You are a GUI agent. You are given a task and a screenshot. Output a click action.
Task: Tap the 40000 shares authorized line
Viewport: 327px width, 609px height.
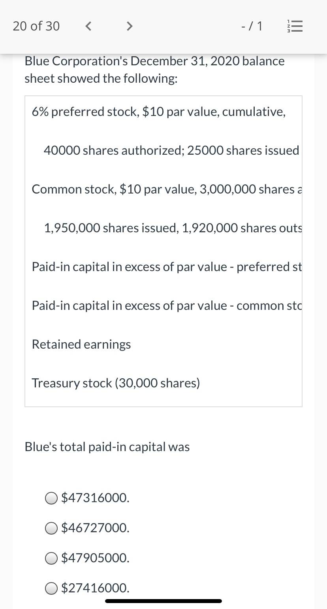171,151
